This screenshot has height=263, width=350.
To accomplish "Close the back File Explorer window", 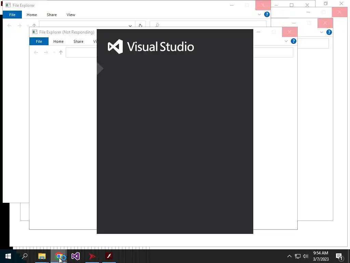I will 263,5.
